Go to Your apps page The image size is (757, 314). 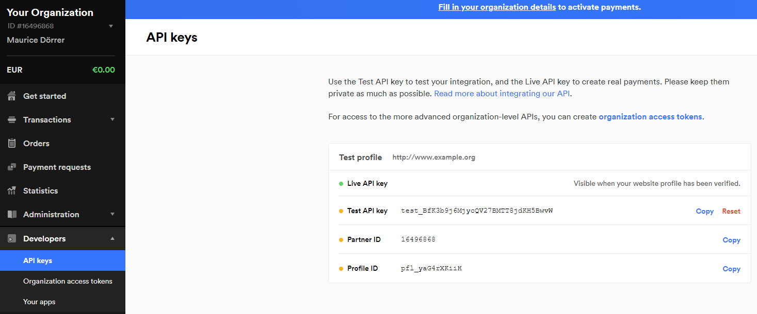(39, 302)
